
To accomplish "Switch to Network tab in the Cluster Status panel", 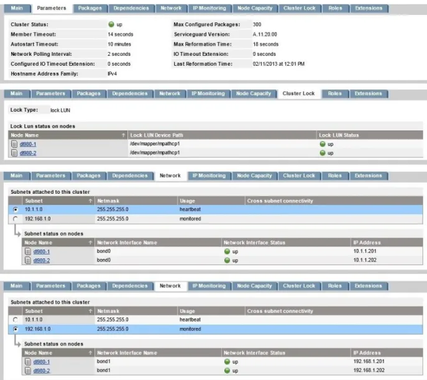I will click(x=171, y=8).
